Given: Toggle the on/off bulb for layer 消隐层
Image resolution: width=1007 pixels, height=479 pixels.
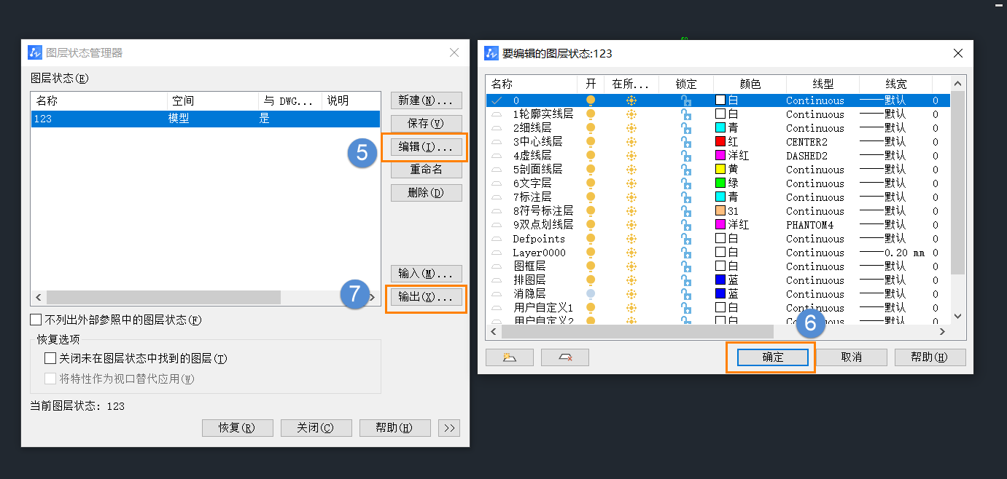Looking at the screenshot, I should pos(591,294).
